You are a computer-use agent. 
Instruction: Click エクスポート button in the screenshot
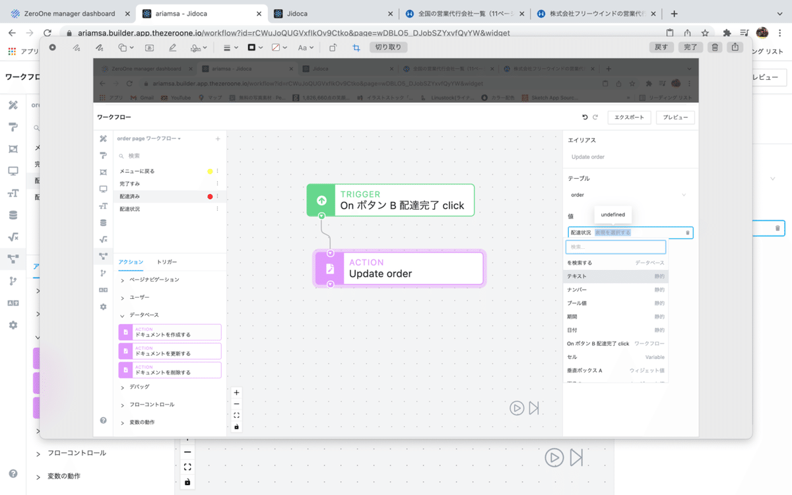pos(629,117)
